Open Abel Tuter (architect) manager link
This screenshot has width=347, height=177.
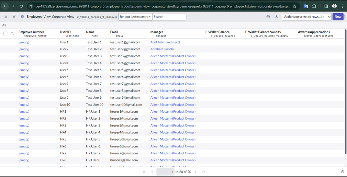[165, 42]
